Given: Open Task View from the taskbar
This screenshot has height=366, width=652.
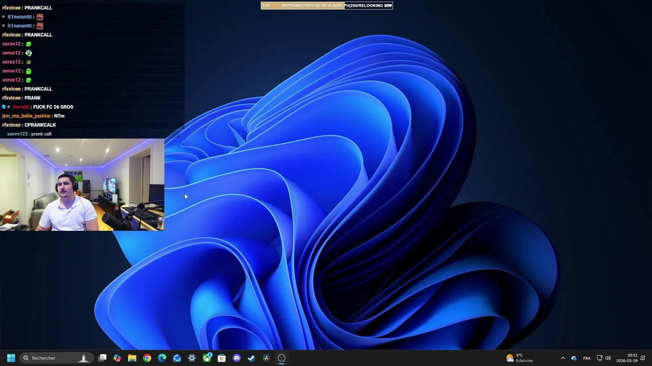Looking at the screenshot, I should pyautogui.click(x=102, y=358).
